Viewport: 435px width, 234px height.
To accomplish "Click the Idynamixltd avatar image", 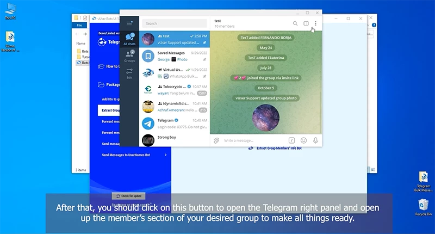I will [x=148, y=107].
